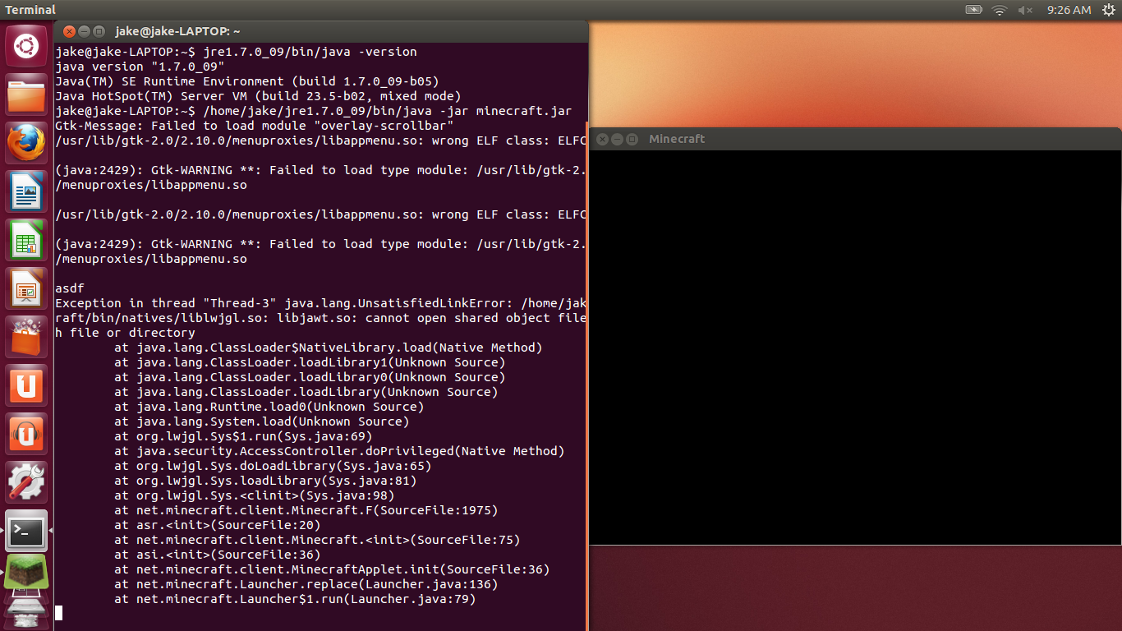The height and width of the screenshot is (631, 1122).
Task: Click 'java.security.AccessController.doPrivileged(Native Method)' line
Action: 339,451
